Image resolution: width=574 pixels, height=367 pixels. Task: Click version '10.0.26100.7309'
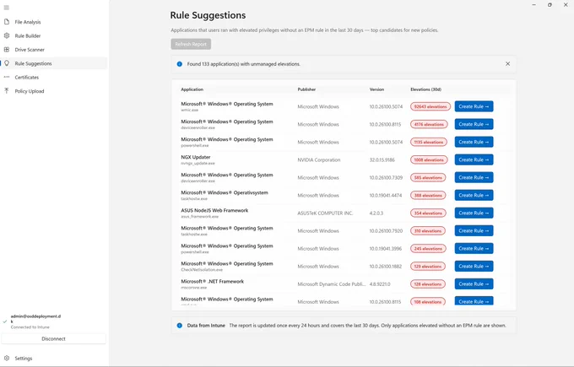pyautogui.click(x=386, y=177)
